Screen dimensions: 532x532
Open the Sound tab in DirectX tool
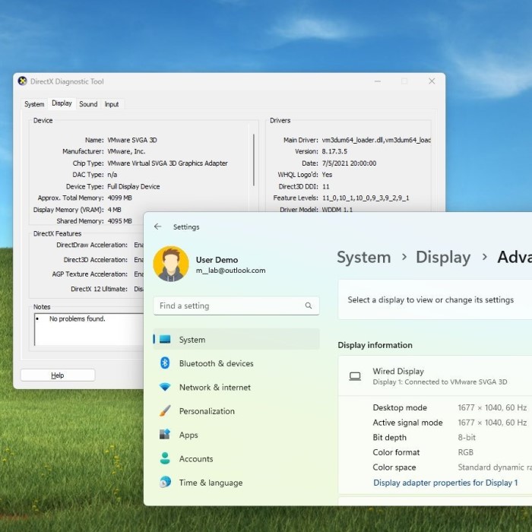pos(88,104)
